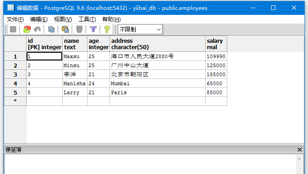Open the 视图(V) menu
This screenshot has height=174, width=308.
click(x=63, y=19)
